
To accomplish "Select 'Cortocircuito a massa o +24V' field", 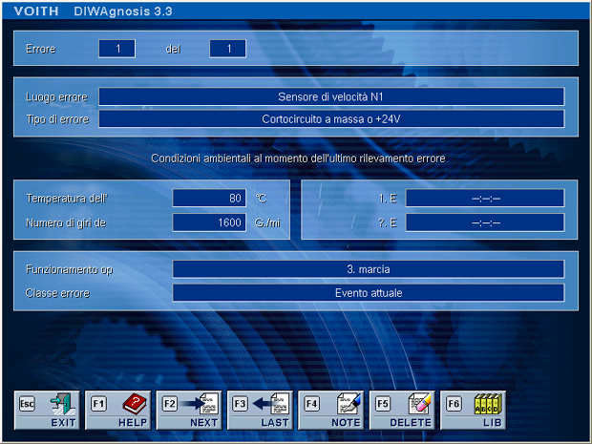I will pyautogui.click(x=331, y=119).
